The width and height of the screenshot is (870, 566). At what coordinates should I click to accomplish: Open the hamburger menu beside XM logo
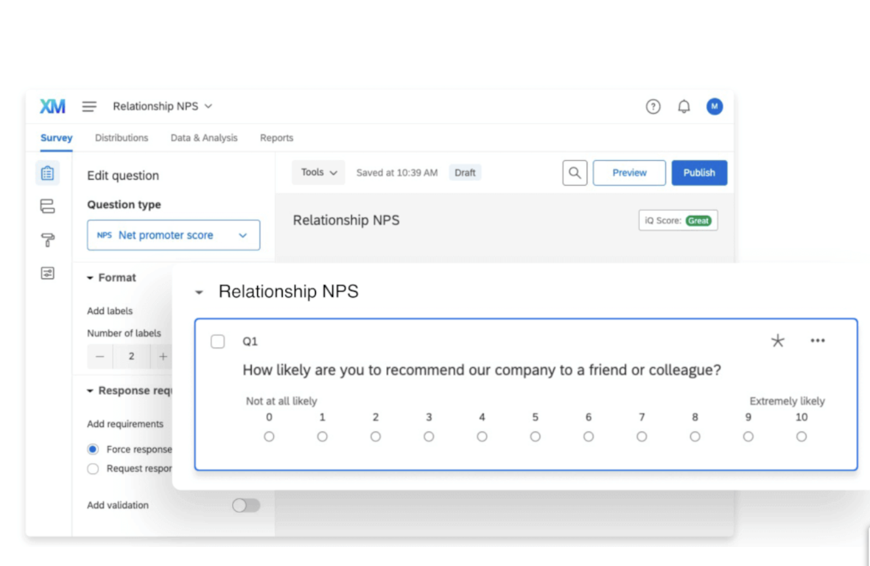[89, 106]
